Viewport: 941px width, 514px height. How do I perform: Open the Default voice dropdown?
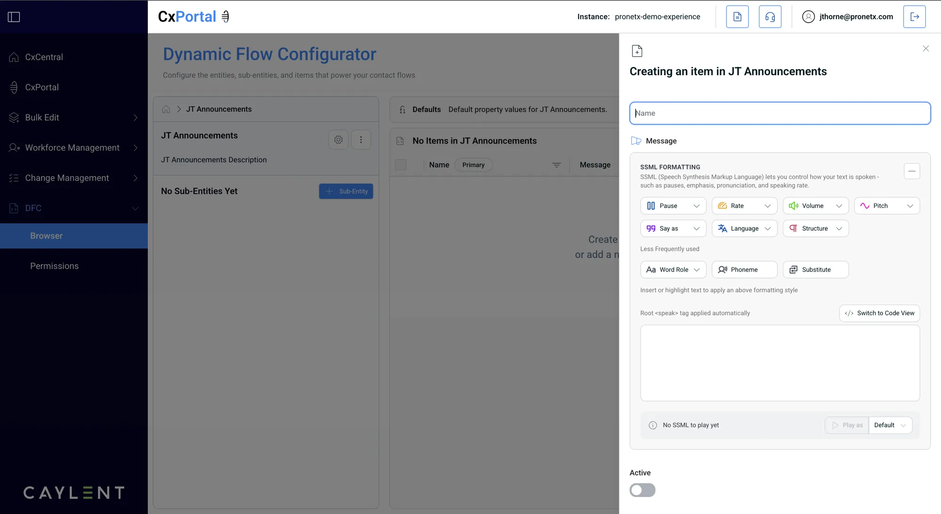(890, 426)
